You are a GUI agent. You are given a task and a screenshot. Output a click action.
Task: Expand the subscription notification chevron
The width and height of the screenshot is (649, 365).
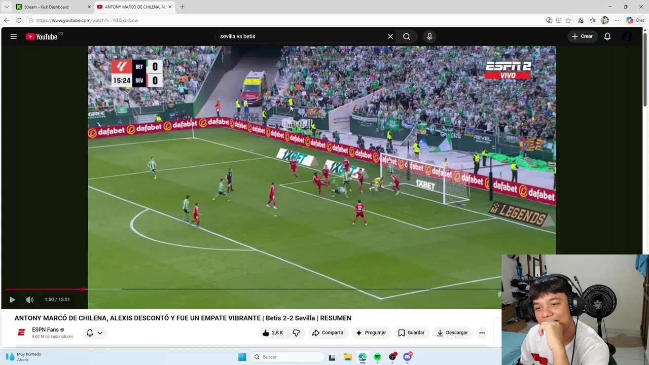pos(100,333)
